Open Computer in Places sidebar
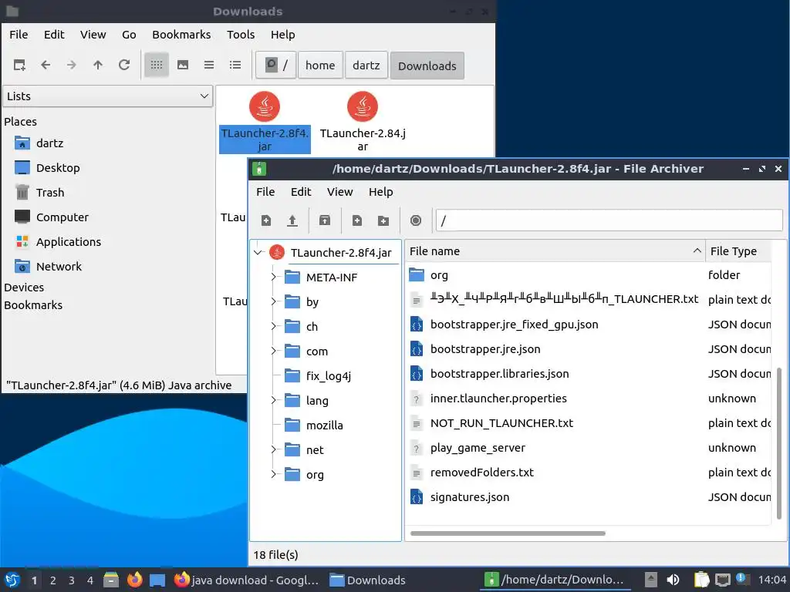 [52, 217]
